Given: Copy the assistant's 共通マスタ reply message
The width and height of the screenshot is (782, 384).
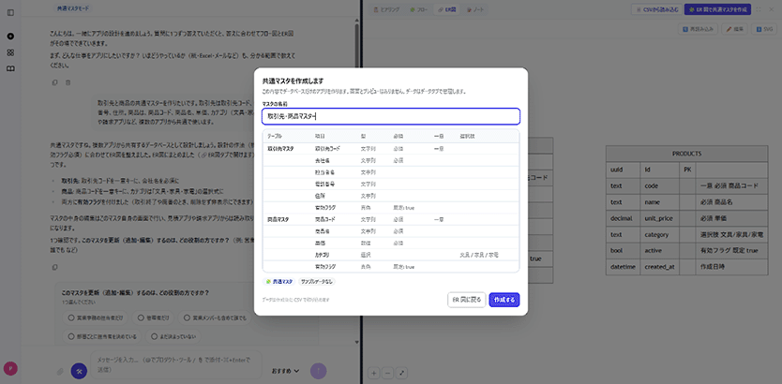Looking at the screenshot, I should tap(55, 267).
